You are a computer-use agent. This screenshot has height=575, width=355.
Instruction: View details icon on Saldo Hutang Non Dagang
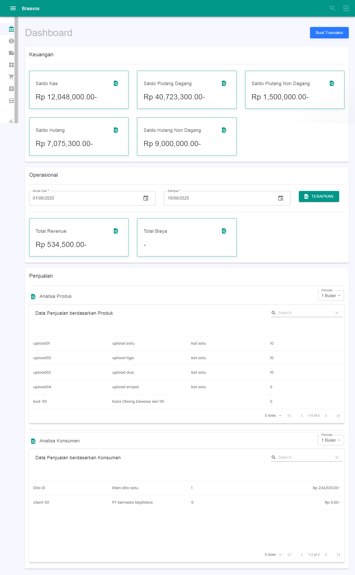pos(224,130)
